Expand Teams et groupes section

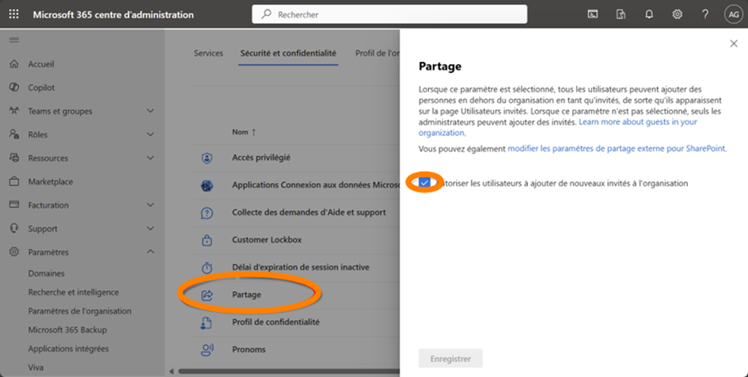point(150,112)
